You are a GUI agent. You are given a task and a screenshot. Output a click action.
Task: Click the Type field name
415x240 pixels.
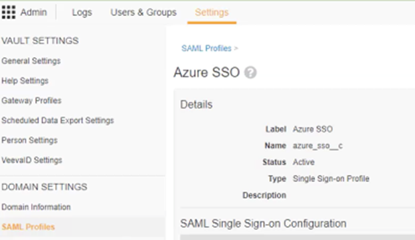tap(278, 179)
